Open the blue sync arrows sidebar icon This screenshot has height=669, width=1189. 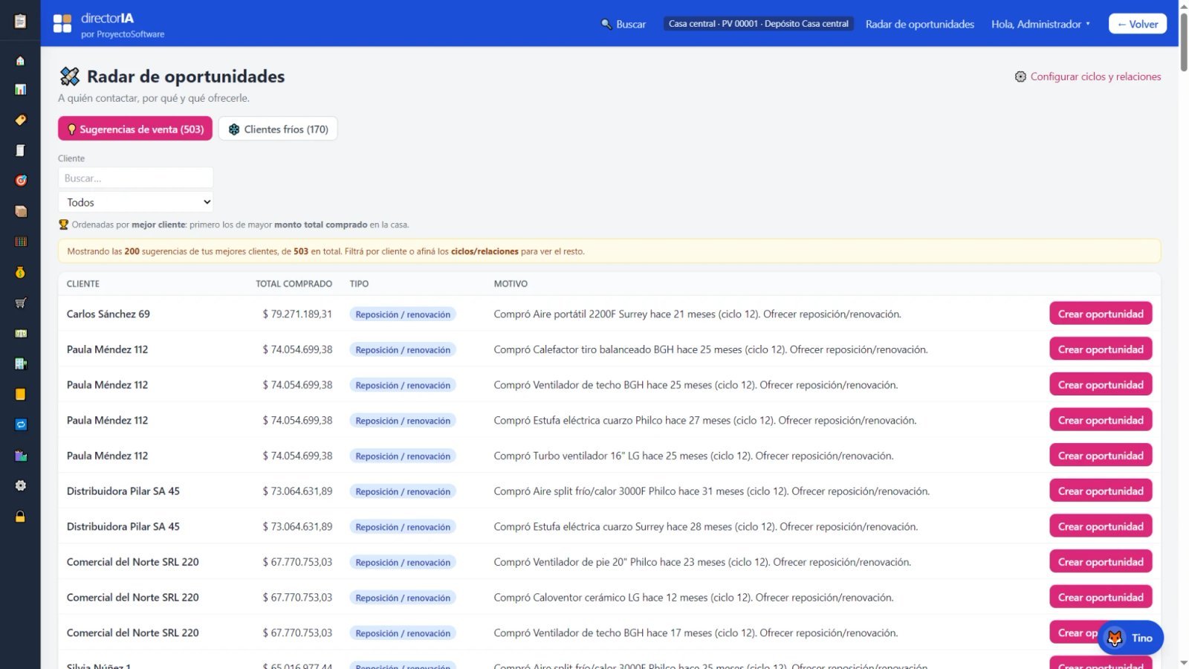click(20, 424)
